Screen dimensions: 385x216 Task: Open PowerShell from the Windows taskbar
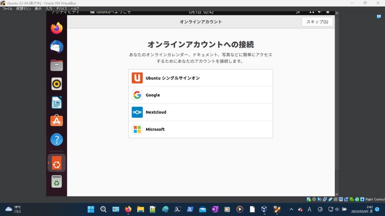click(x=190, y=209)
